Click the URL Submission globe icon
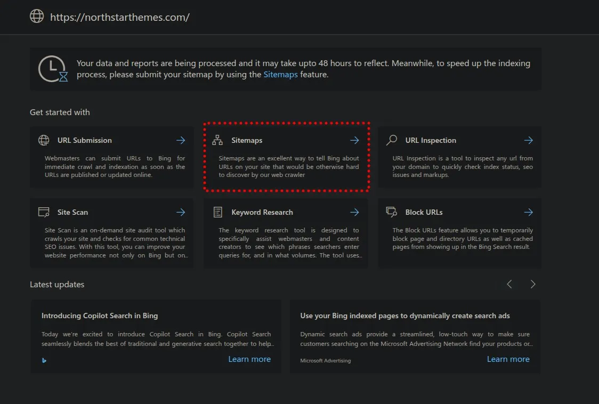The image size is (599, 404). [x=44, y=140]
